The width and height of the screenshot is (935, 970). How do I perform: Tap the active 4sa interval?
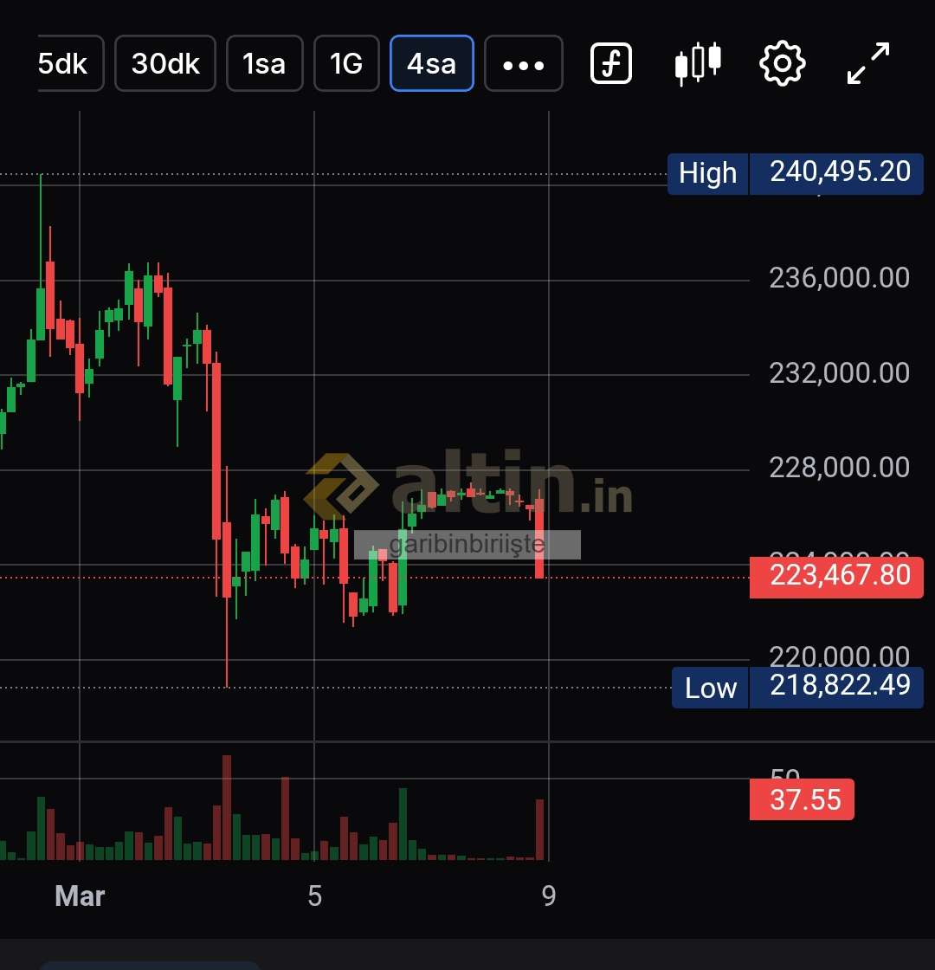point(431,63)
